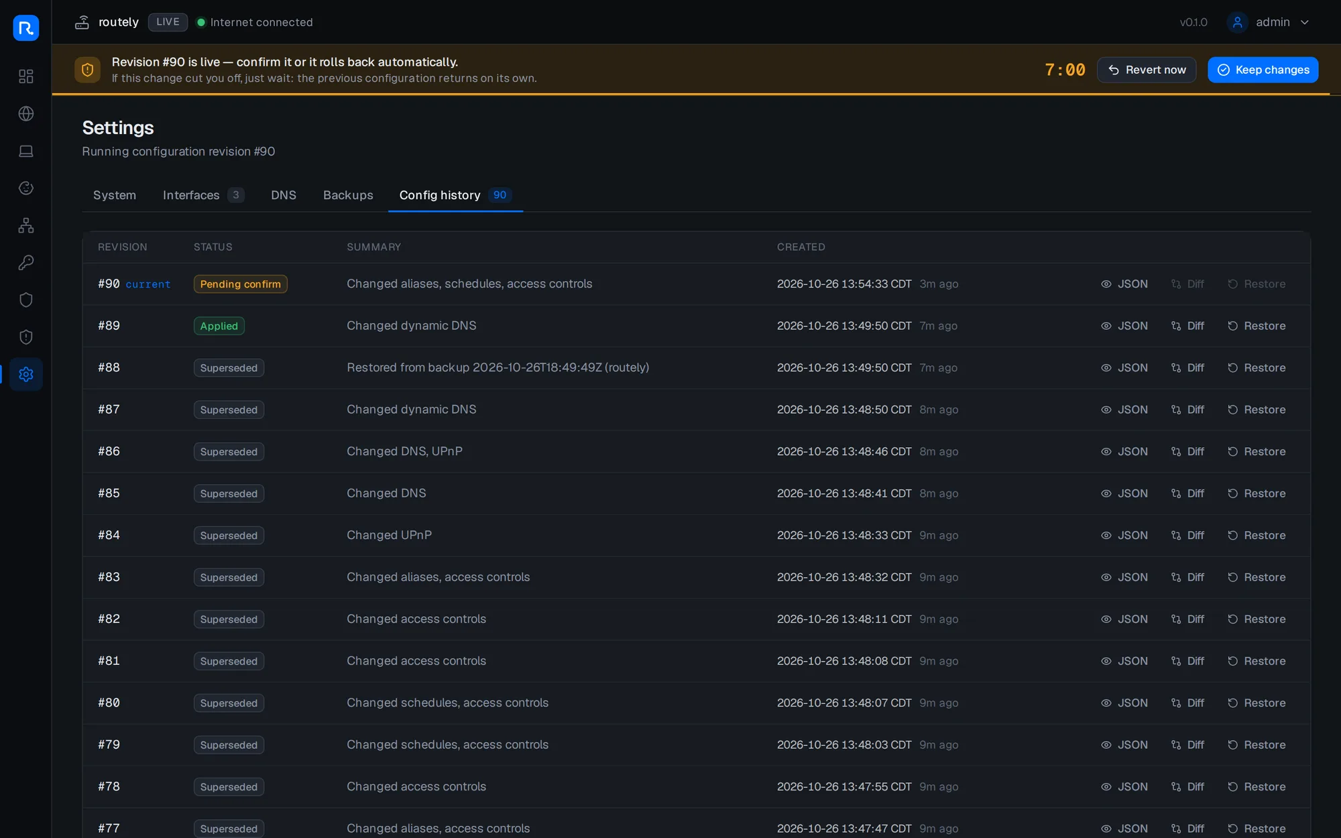Click the 7:00 rollback countdown timer

tap(1065, 70)
